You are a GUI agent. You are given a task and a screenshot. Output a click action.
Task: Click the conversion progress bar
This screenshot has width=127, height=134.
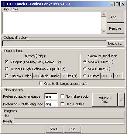(69, 121)
